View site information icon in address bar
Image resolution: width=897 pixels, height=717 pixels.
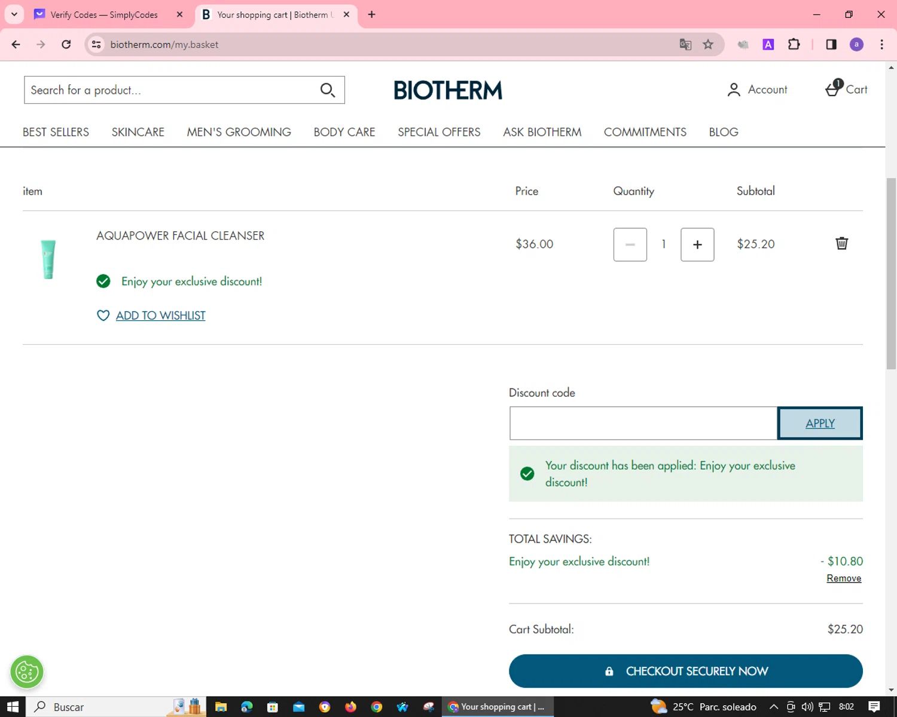96,44
